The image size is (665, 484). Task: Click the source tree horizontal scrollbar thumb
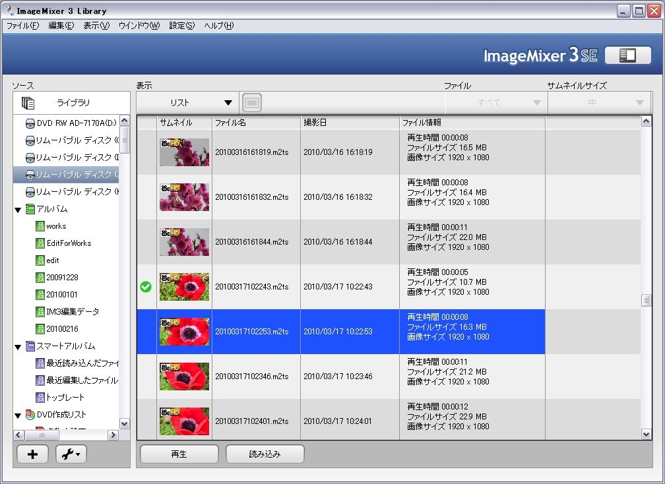42,435
